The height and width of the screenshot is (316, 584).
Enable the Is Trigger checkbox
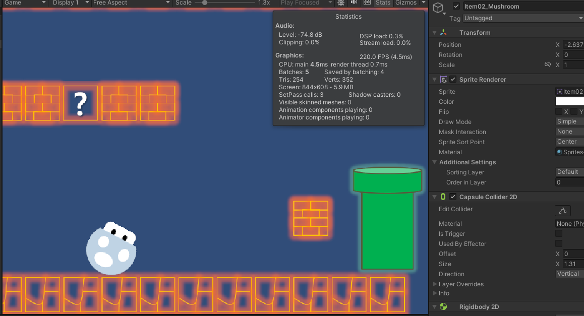point(559,233)
